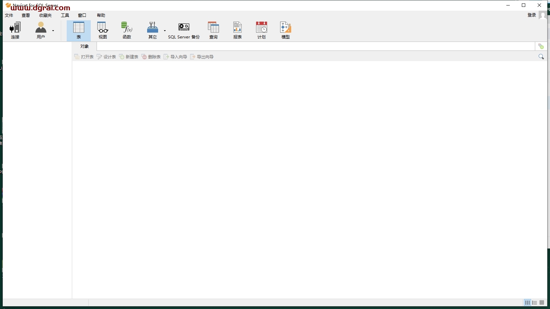Switch to the grid view at far right of status bar
This screenshot has width=550, height=309.
pos(542,303)
